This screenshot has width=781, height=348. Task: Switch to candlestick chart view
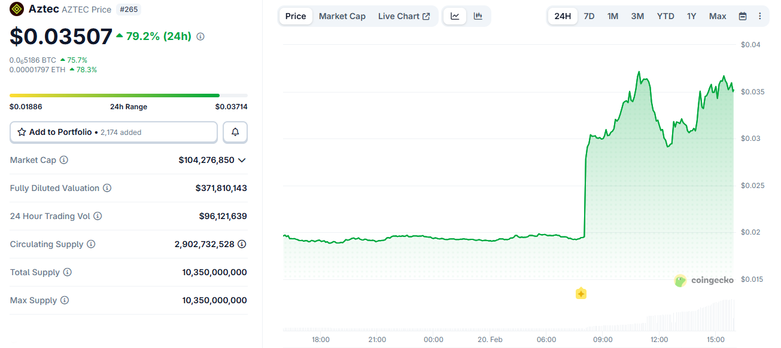point(478,16)
